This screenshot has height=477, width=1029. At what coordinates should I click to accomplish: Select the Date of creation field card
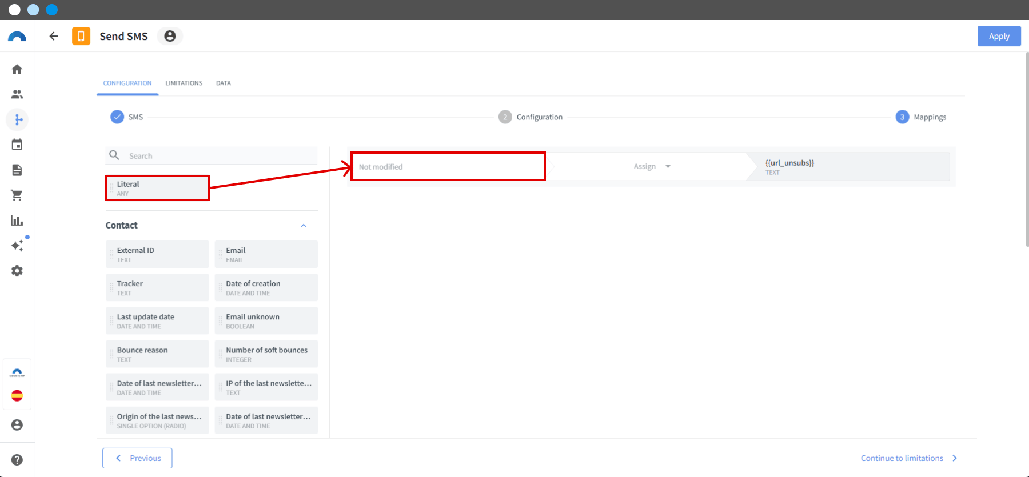(266, 287)
